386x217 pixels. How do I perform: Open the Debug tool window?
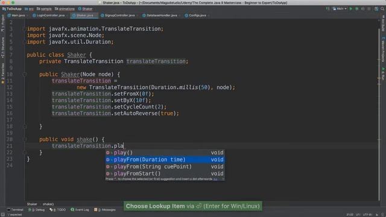[x=36, y=210]
